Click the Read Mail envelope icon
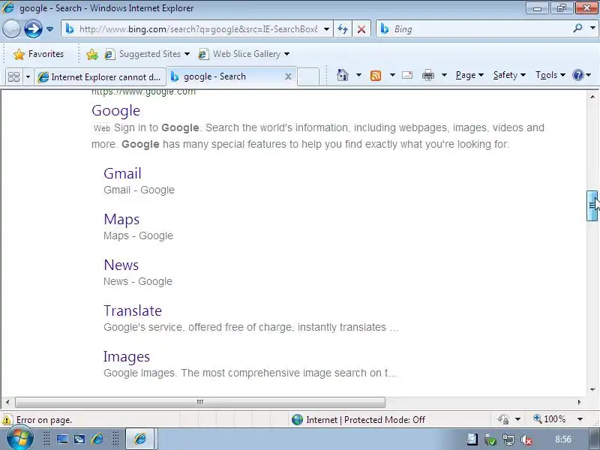Image resolution: width=600 pixels, height=450 pixels. [x=407, y=75]
